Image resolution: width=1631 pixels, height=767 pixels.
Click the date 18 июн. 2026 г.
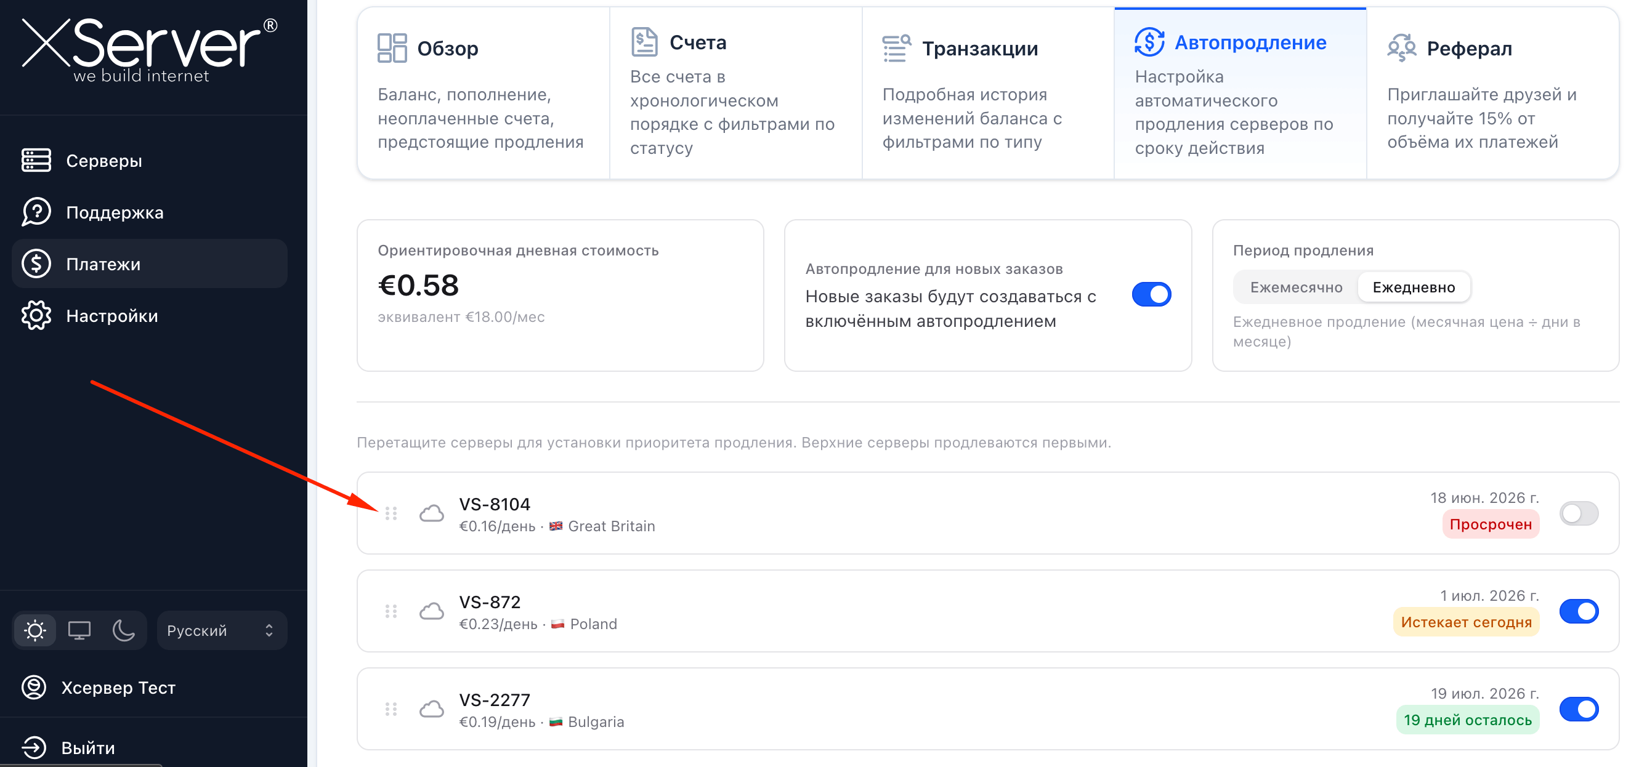pyautogui.click(x=1484, y=498)
